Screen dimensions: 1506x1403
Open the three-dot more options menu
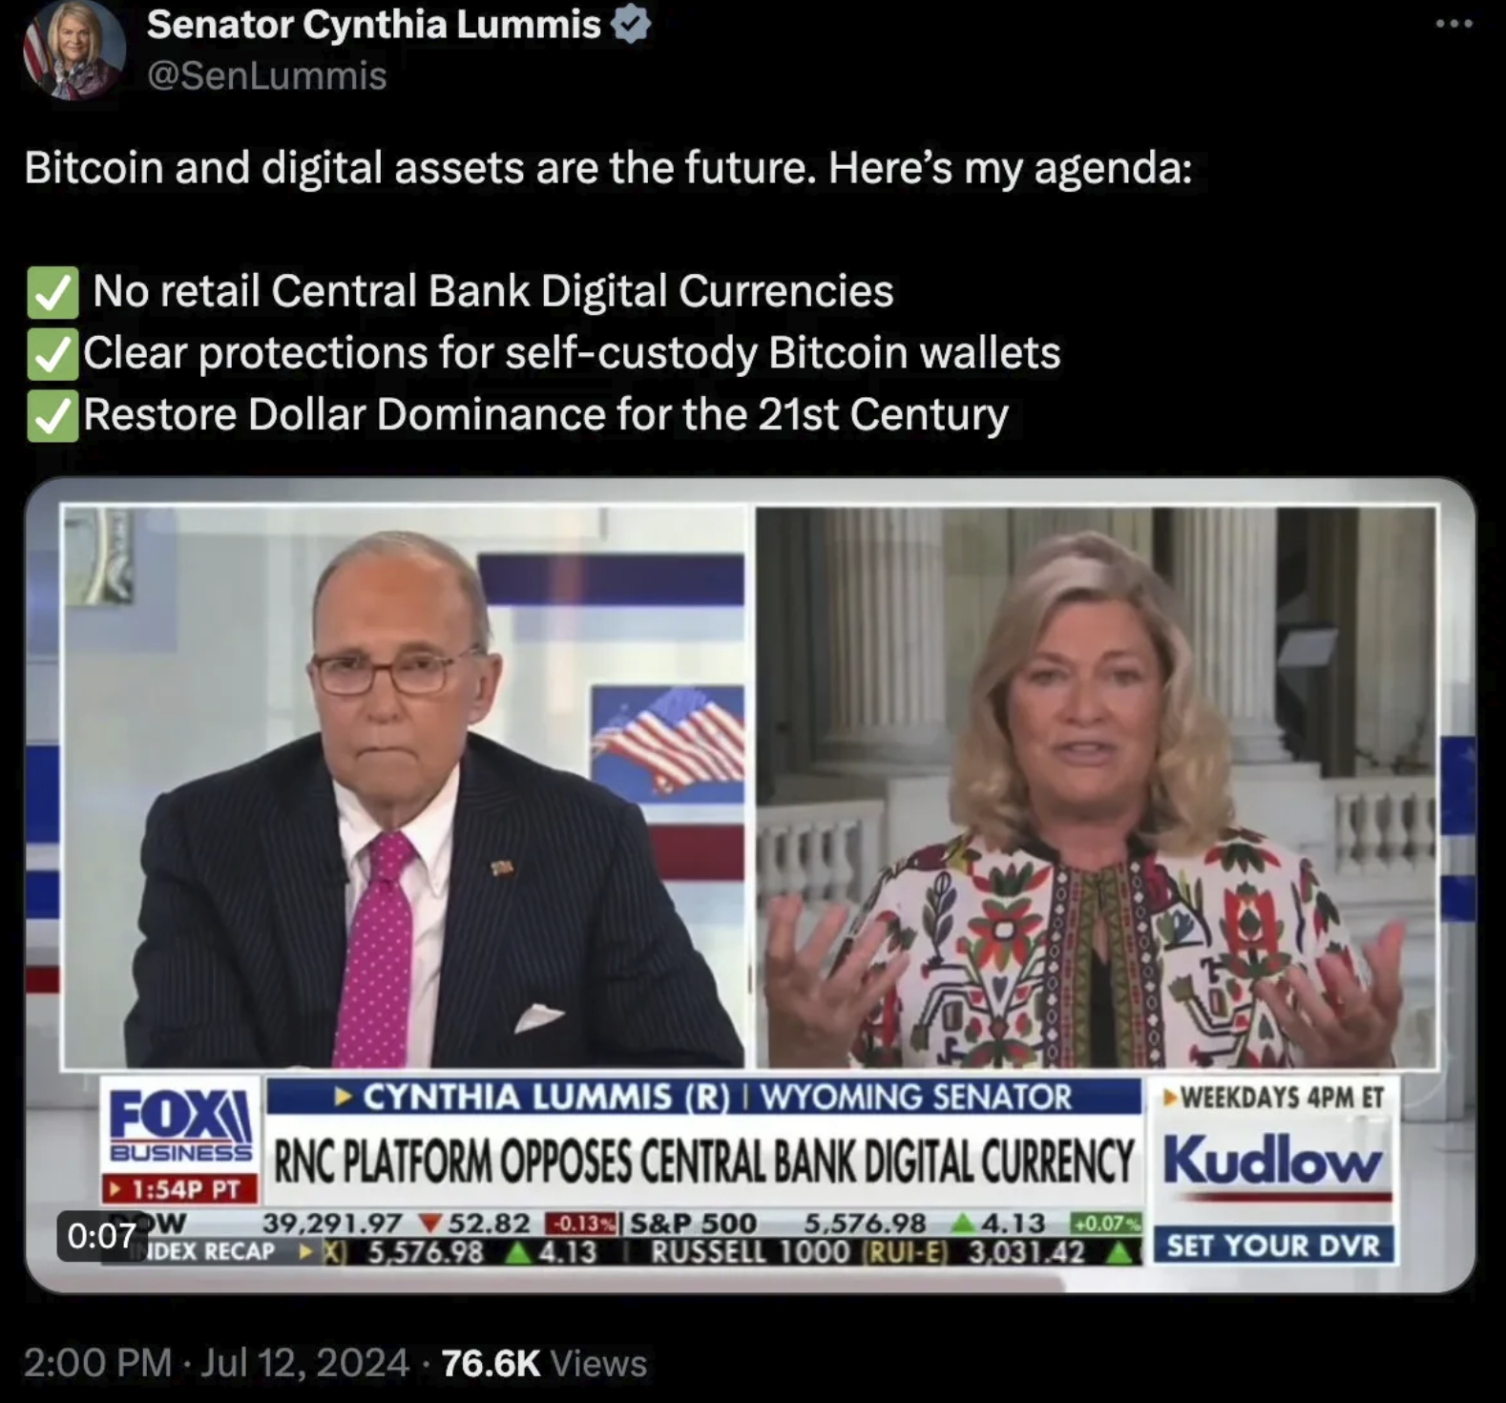[x=1454, y=24]
